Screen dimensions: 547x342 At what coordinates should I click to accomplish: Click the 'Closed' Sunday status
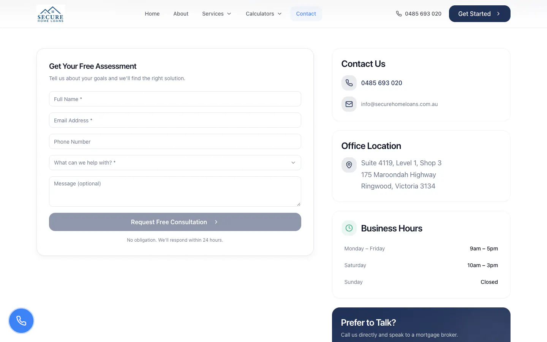pyautogui.click(x=489, y=282)
